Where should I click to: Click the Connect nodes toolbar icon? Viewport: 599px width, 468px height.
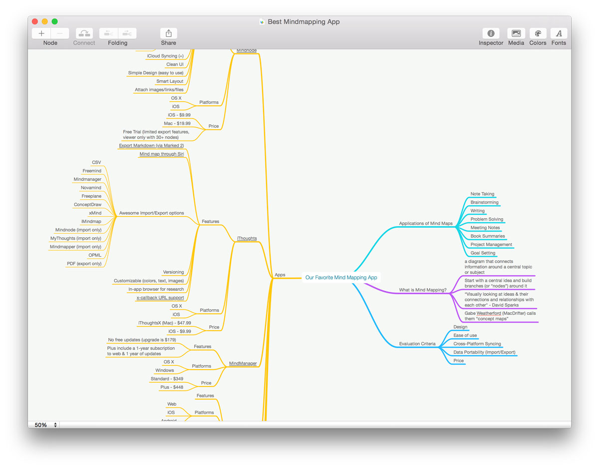(84, 33)
